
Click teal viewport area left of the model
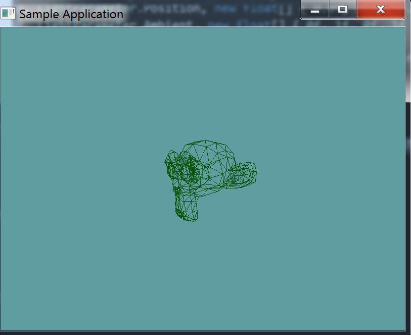(76, 177)
